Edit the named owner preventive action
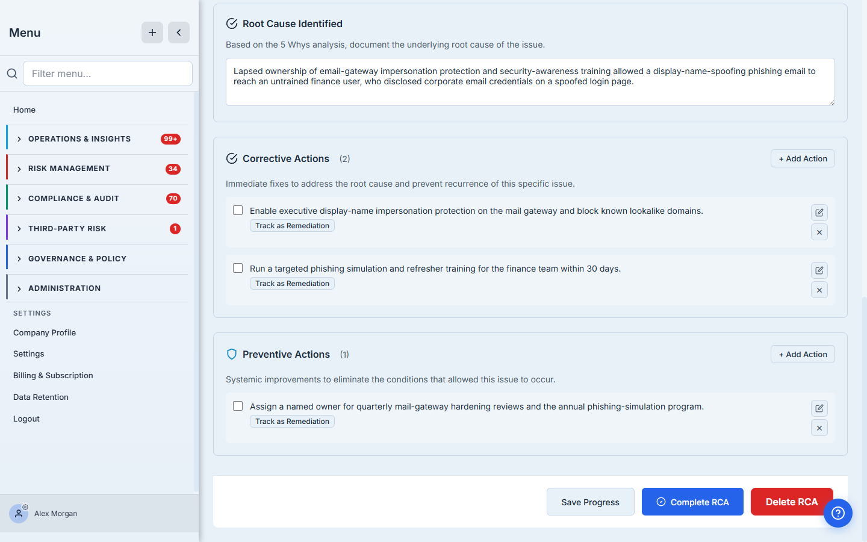 (819, 408)
